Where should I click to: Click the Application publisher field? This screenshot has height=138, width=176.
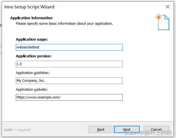click(x=69, y=81)
